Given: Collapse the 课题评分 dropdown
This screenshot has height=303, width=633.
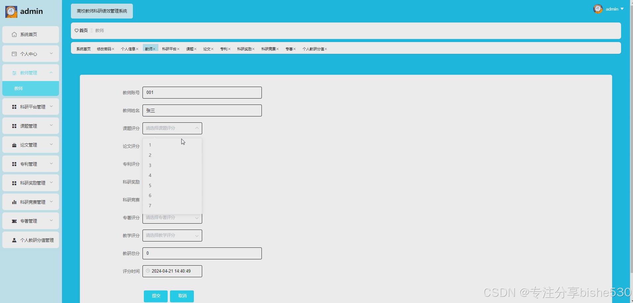Looking at the screenshot, I should click(x=197, y=128).
